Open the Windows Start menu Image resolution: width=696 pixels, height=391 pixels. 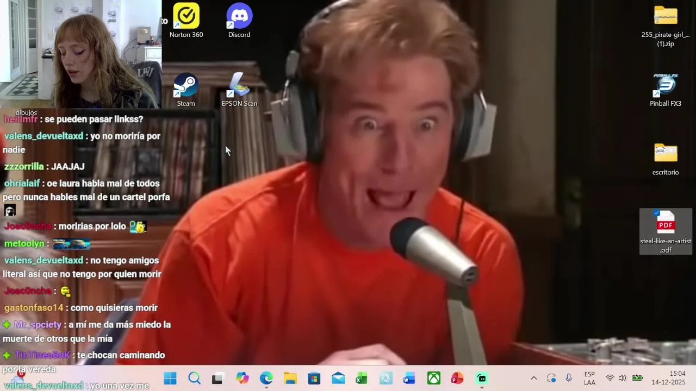pos(170,378)
